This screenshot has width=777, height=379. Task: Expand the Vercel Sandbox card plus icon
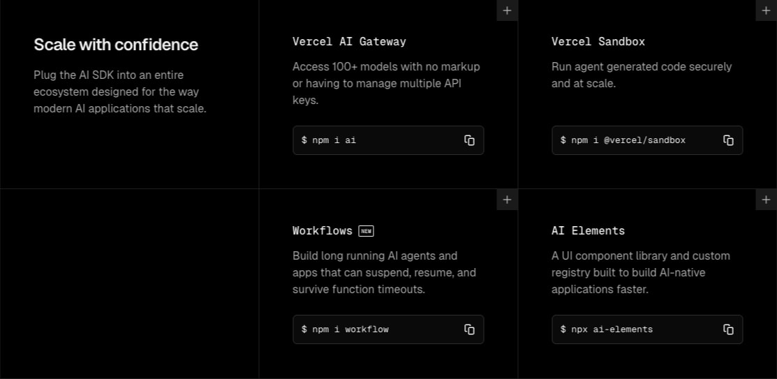click(x=766, y=10)
